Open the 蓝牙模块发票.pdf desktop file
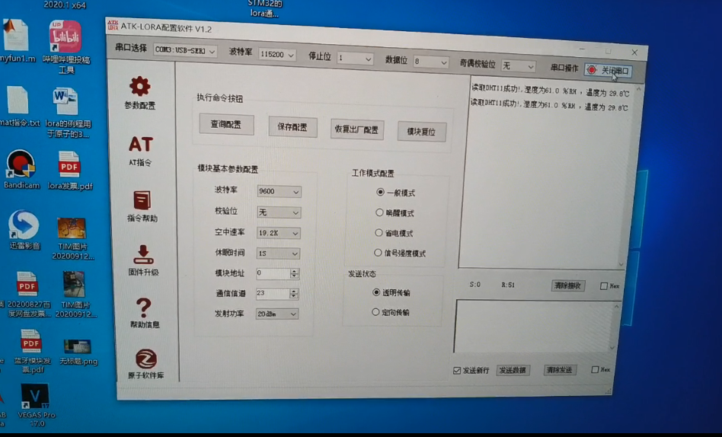Screen dimensions: 722x437 click(x=31, y=351)
